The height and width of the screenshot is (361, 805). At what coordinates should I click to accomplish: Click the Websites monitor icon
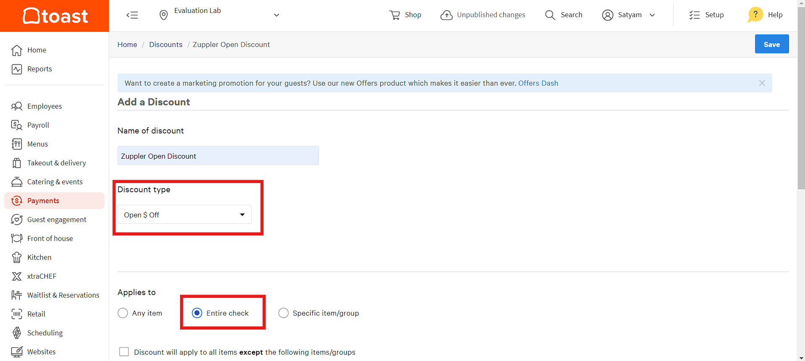click(17, 352)
